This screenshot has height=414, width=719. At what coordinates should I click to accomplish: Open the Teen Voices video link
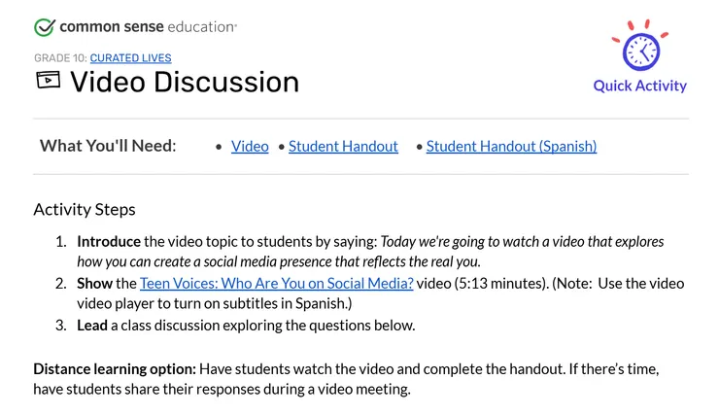(x=277, y=284)
